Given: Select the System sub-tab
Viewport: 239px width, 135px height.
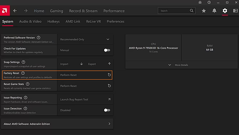Looking at the screenshot, I should click(8, 21).
